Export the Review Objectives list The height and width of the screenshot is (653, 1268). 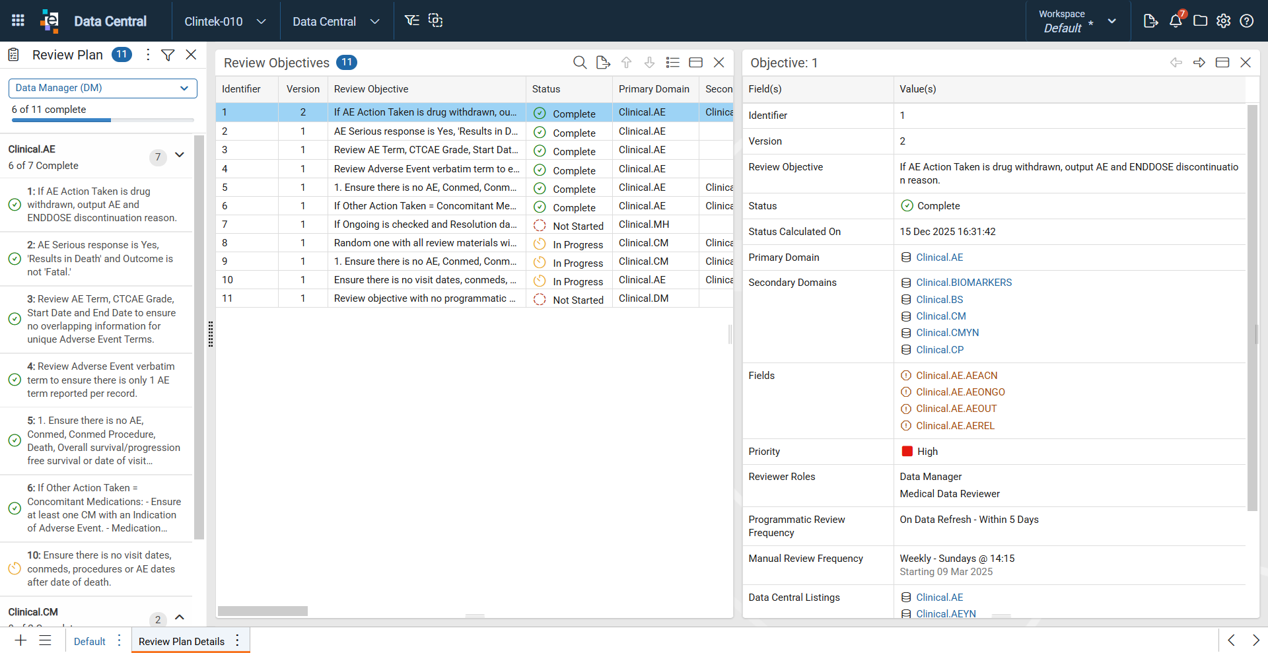click(603, 63)
